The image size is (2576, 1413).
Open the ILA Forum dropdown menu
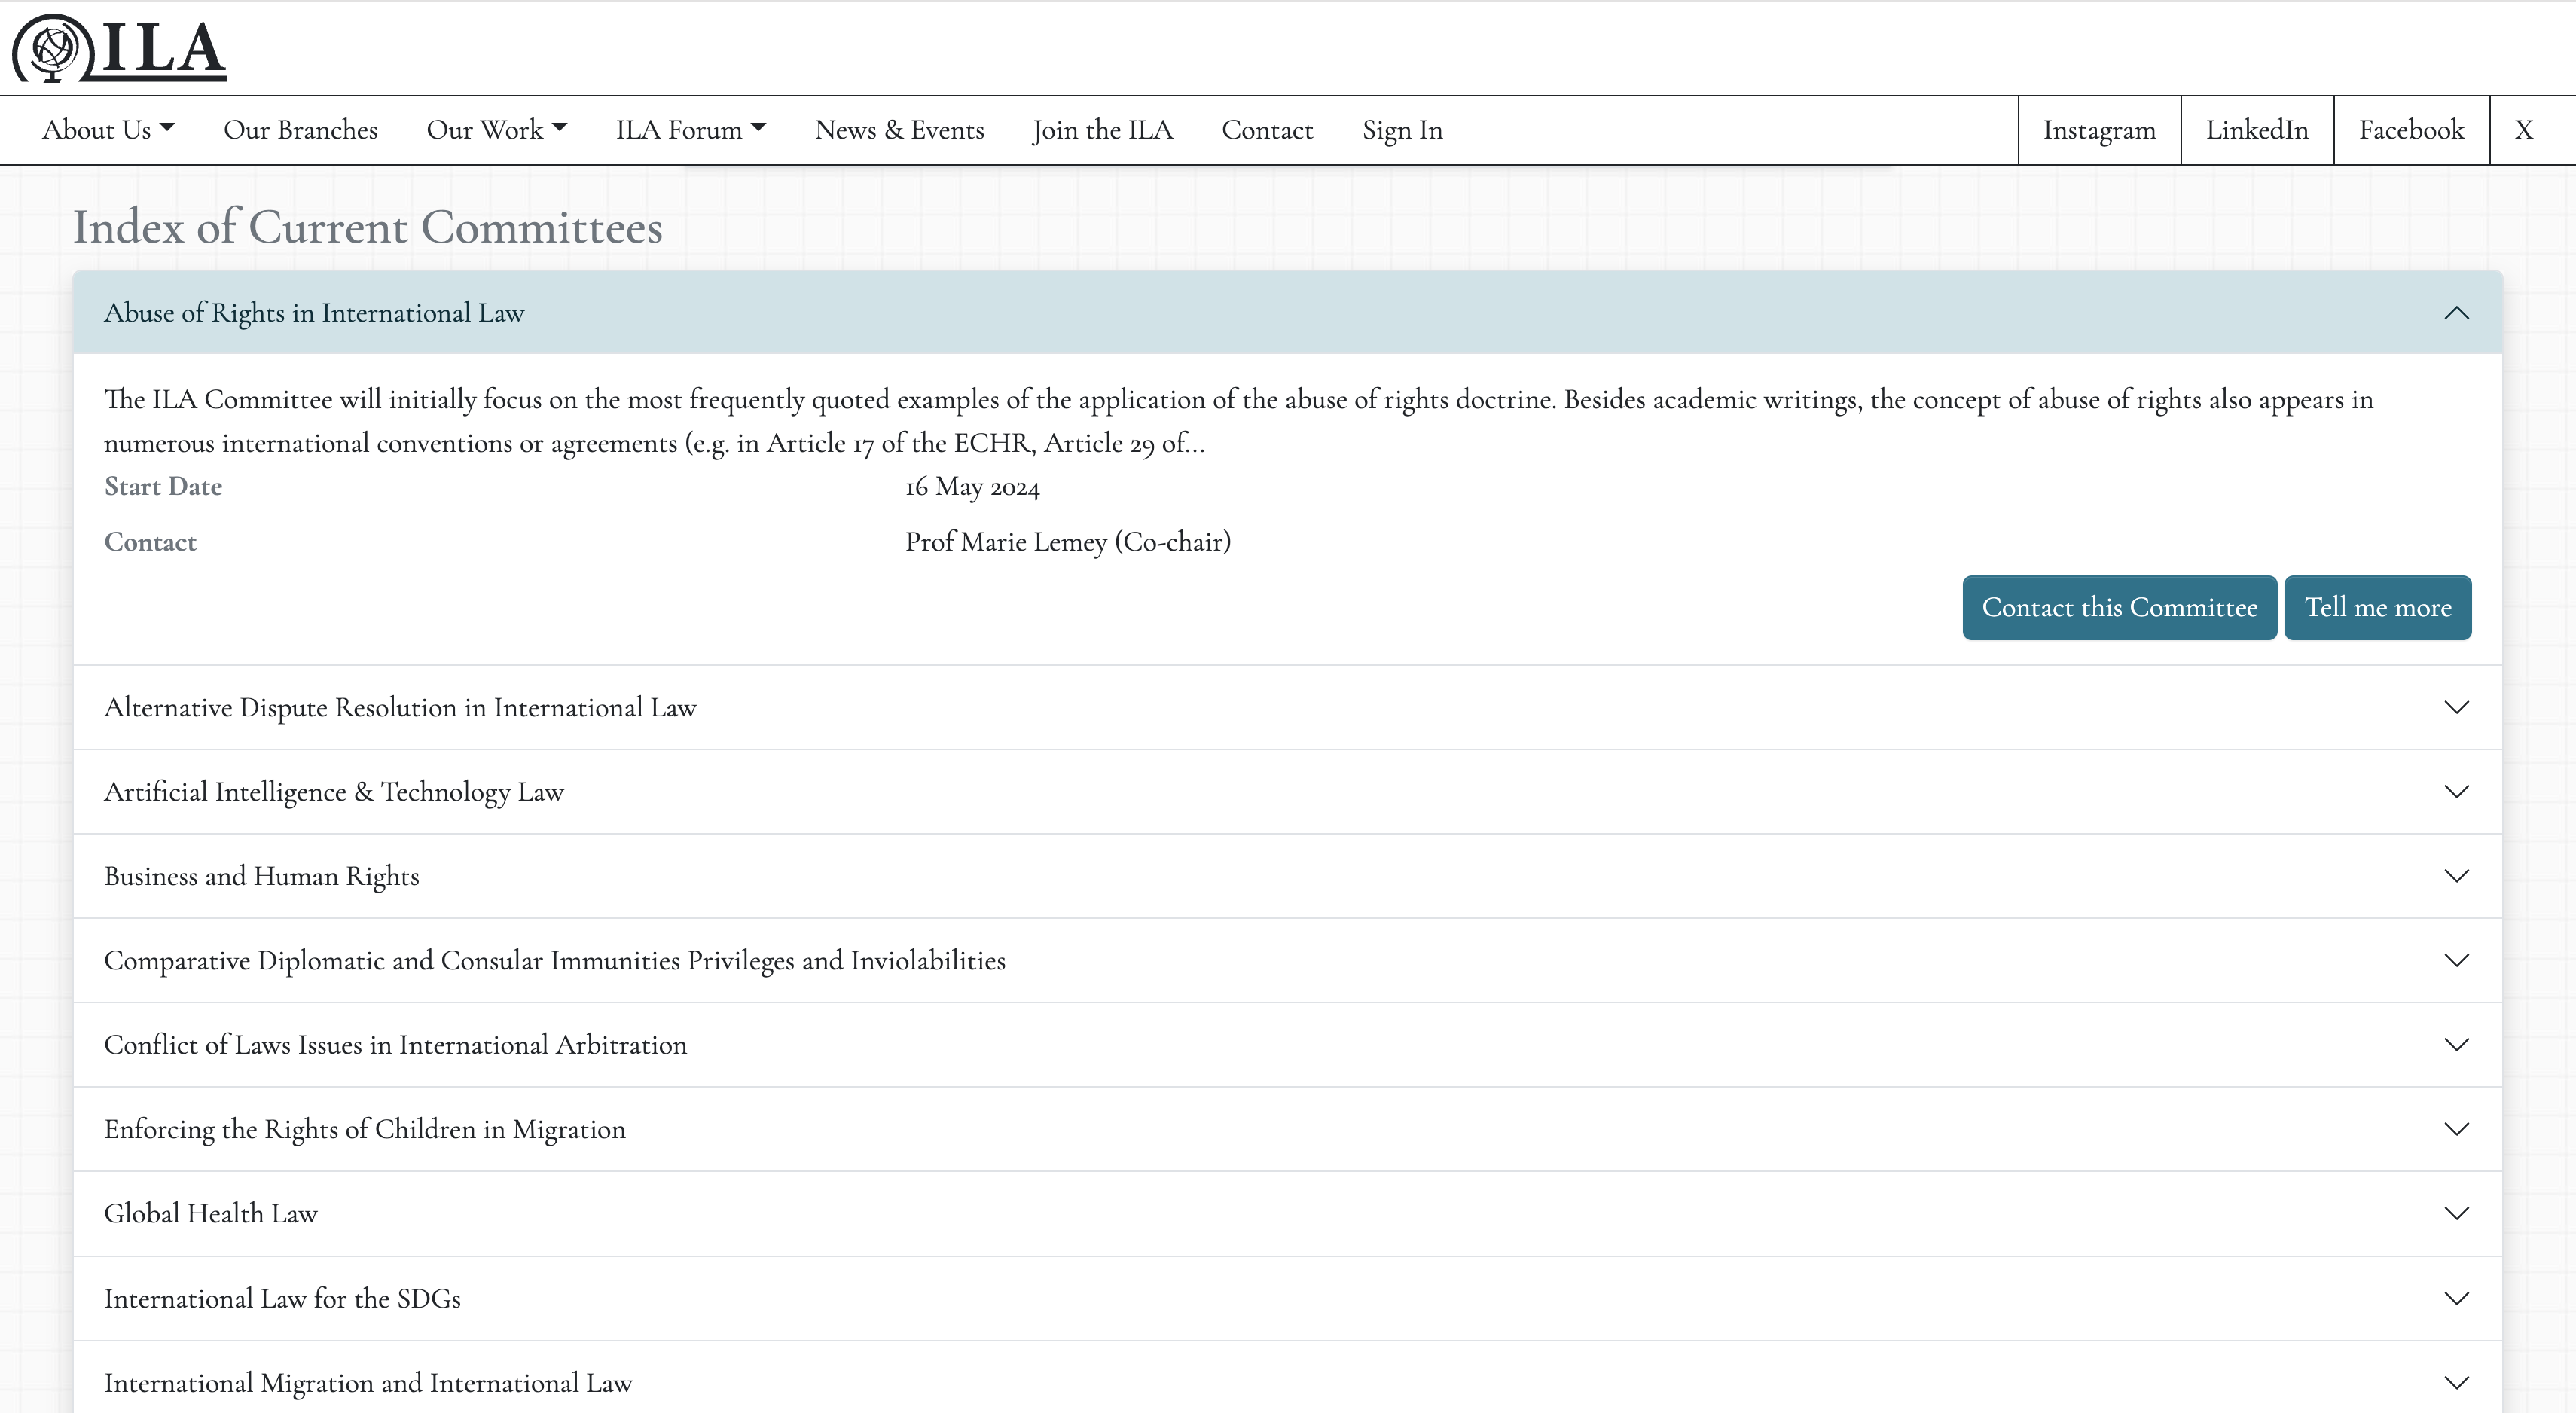tap(690, 130)
